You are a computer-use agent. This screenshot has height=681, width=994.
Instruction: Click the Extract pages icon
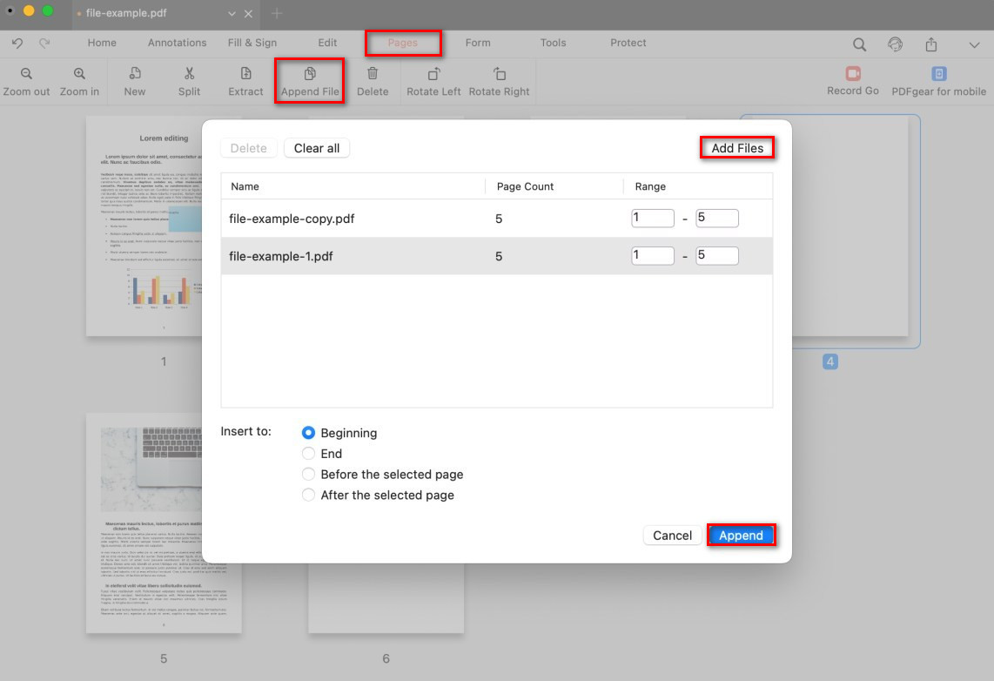(245, 75)
